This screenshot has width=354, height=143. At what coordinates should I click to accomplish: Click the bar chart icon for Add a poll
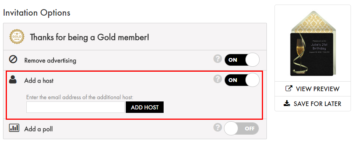(14, 128)
